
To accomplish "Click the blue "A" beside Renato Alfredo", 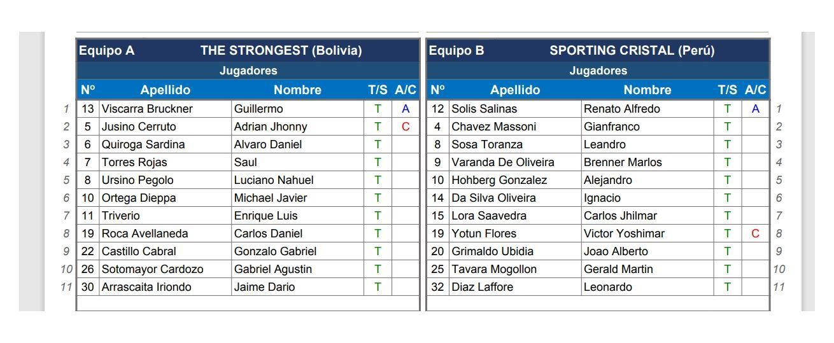I will coord(755,109).
